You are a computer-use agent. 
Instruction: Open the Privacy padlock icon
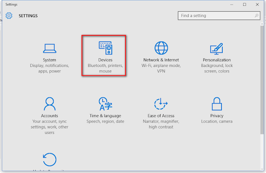point(217,104)
